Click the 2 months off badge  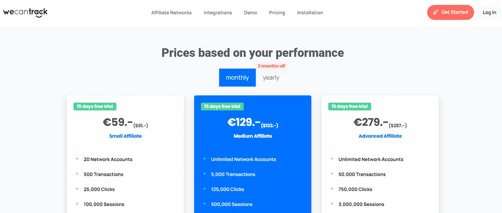(271, 66)
